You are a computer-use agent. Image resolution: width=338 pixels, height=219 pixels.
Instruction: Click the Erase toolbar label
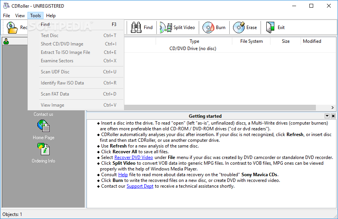pos(251,28)
